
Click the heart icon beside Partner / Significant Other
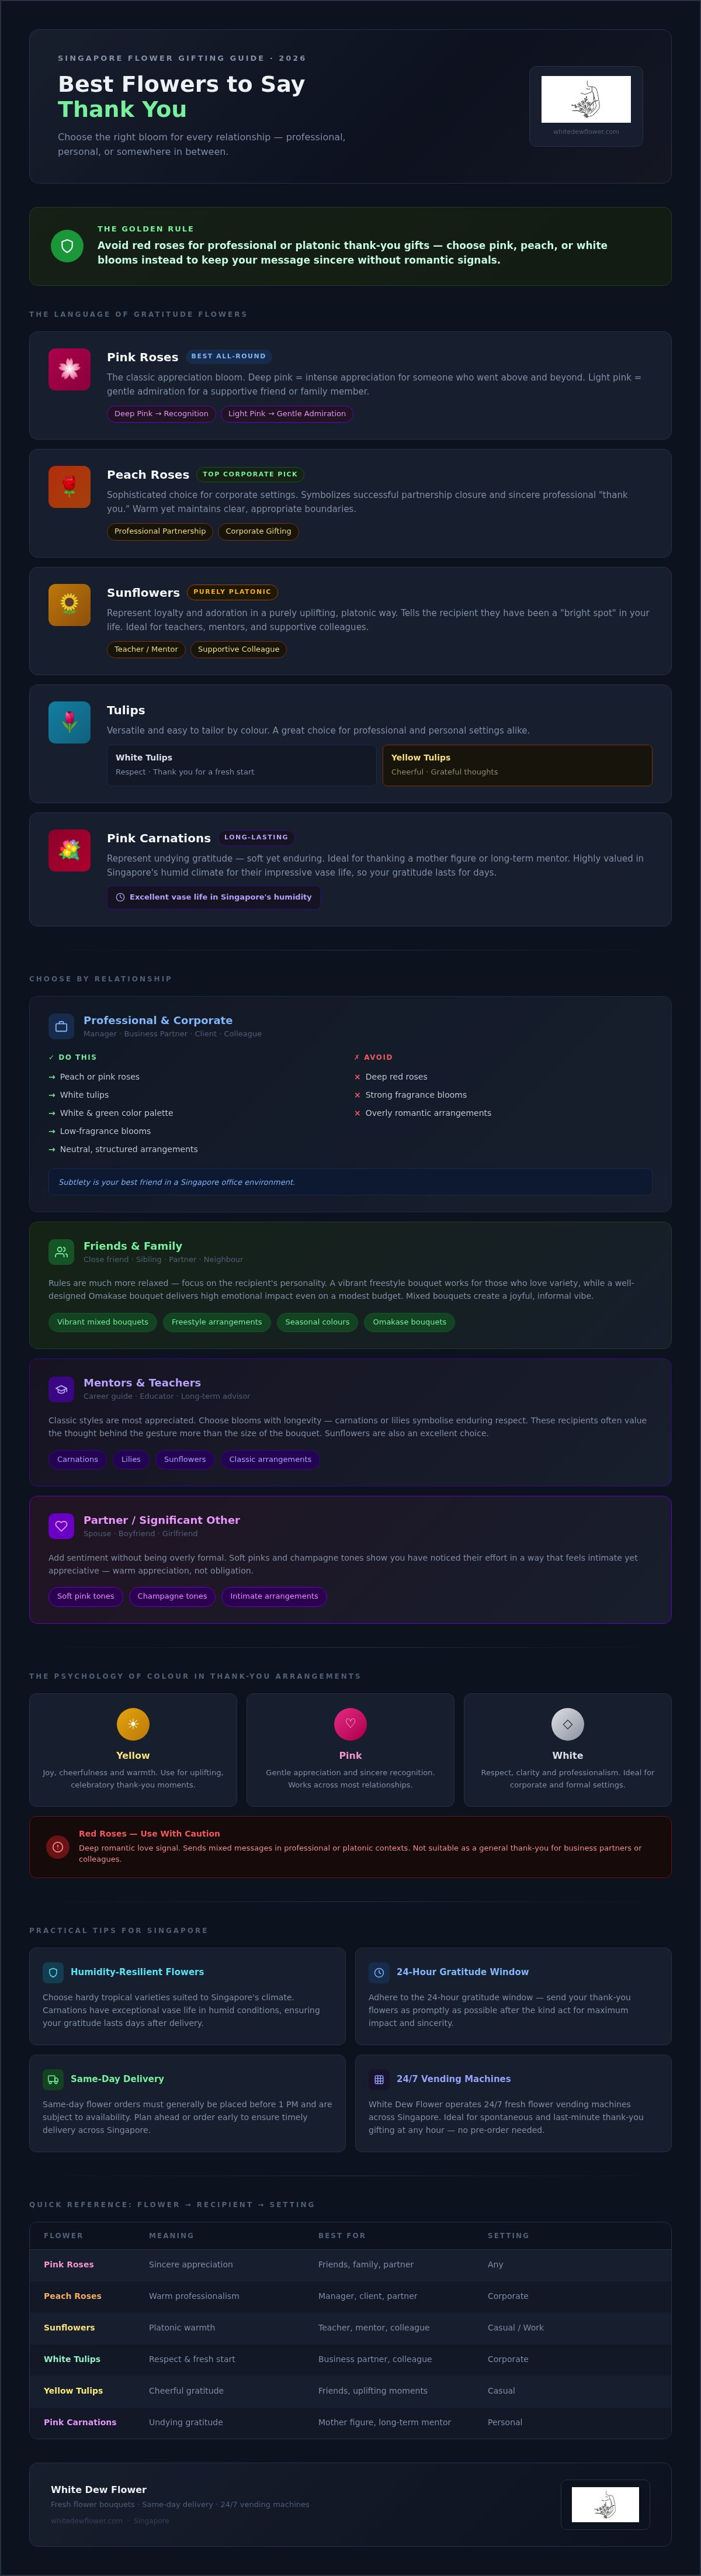pyautogui.click(x=61, y=1526)
